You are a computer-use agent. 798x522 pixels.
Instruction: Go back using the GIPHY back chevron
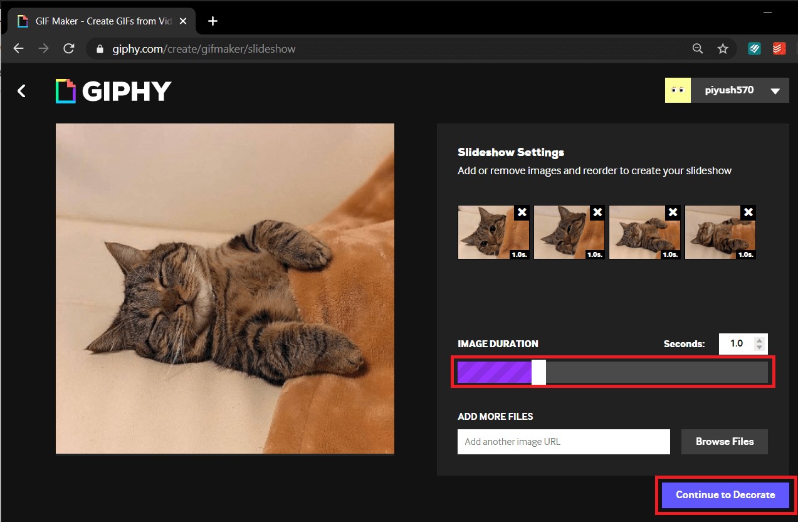point(22,91)
